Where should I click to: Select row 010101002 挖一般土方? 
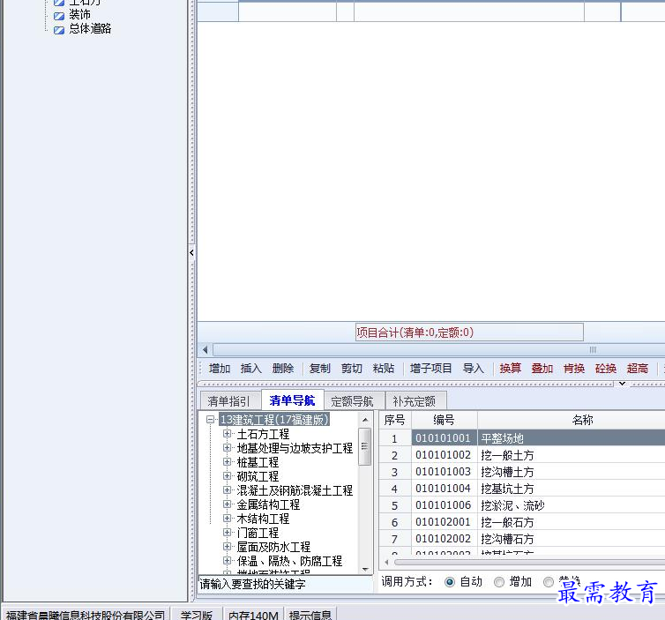(521, 455)
